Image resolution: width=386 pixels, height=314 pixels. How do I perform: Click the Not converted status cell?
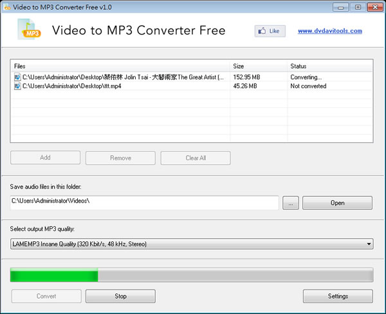[x=308, y=86]
